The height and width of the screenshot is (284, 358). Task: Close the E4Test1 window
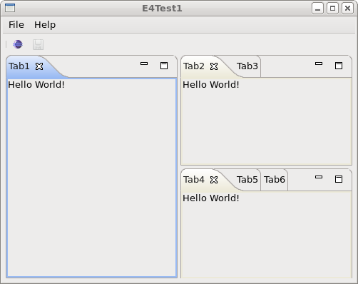coord(347,9)
